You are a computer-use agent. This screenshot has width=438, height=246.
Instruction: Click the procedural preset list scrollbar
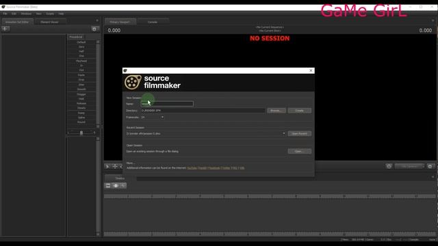coord(98,83)
